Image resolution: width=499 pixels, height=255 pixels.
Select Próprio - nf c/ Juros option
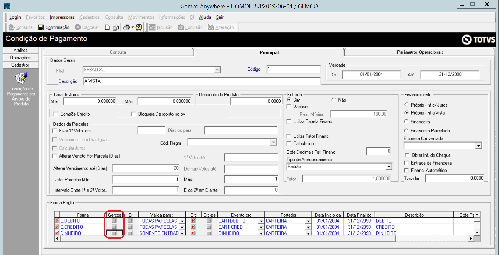point(407,105)
